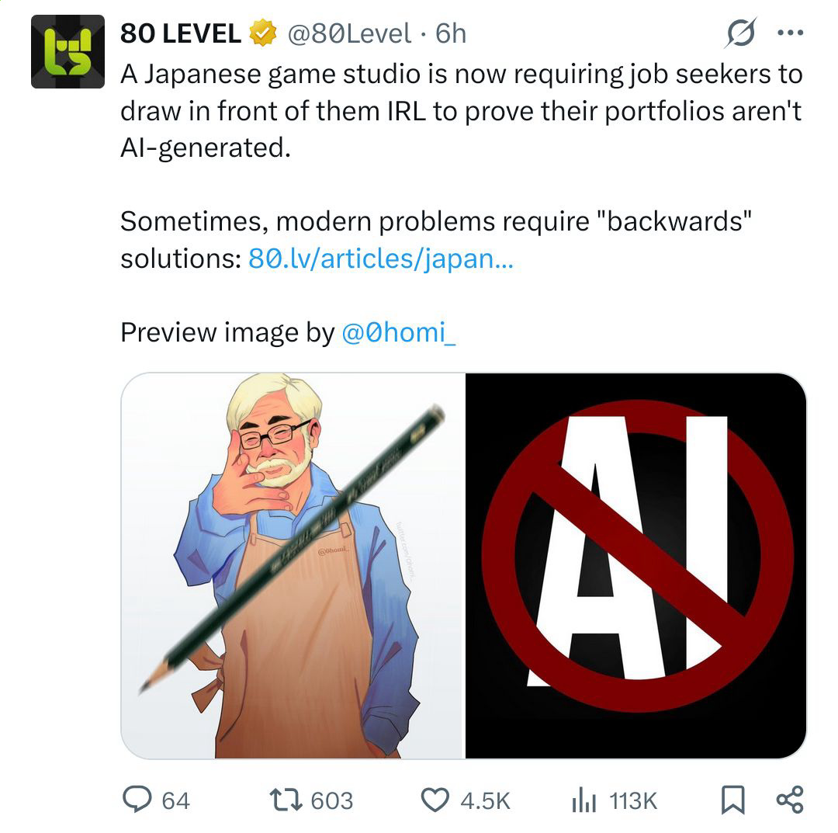This screenshot has height=833, width=838.
Task: Open the pencil illustration image
Action: point(293,566)
